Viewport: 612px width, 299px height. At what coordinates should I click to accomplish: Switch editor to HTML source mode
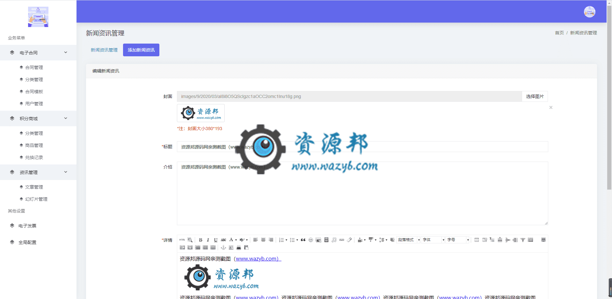click(182, 240)
